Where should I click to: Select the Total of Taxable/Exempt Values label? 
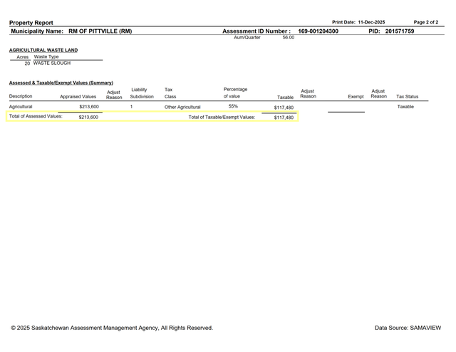(x=222, y=117)
